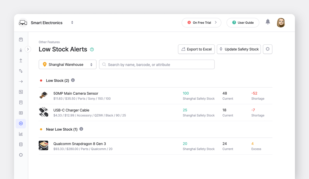Open the Products panel in the sidebar
Viewport: 309px width, 179px height.
(x=21, y=39)
